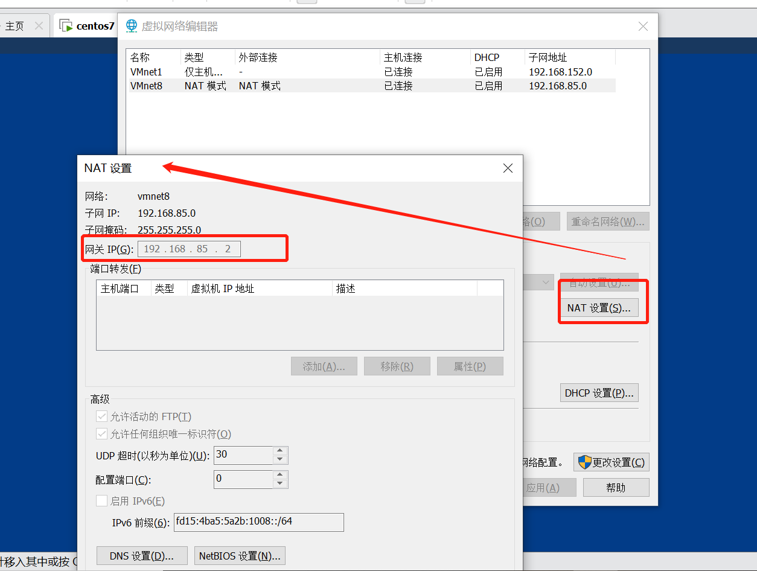Close the 主页 tab with its X
This screenshot has width=757, height=571.
39,26
